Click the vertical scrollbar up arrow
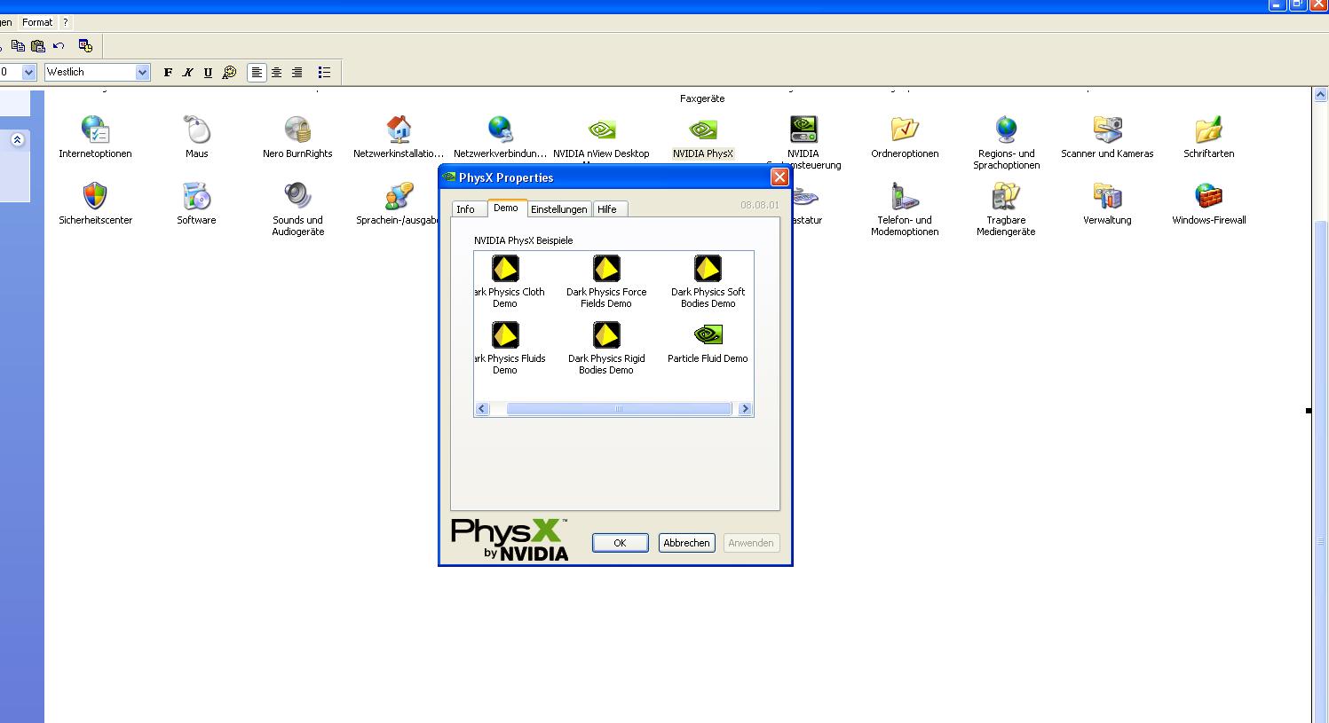Viewport: 1329px width, 723px height. [1321, 95]
